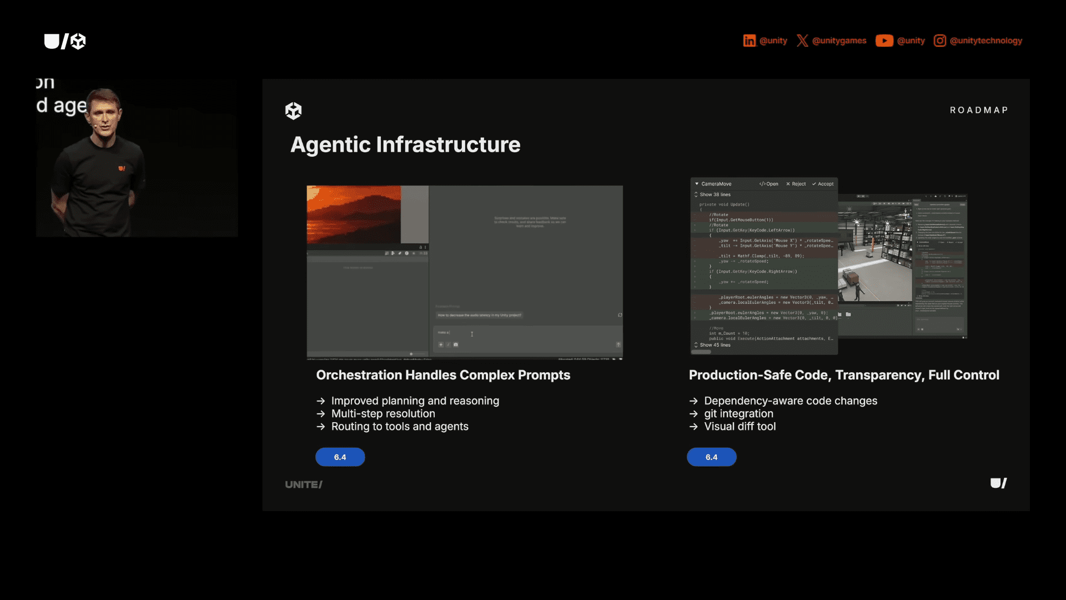Click the U/ logo in the top-left corner
Image resolution: width=1066 pixels, height=600 pixels.
click(64, 41)
